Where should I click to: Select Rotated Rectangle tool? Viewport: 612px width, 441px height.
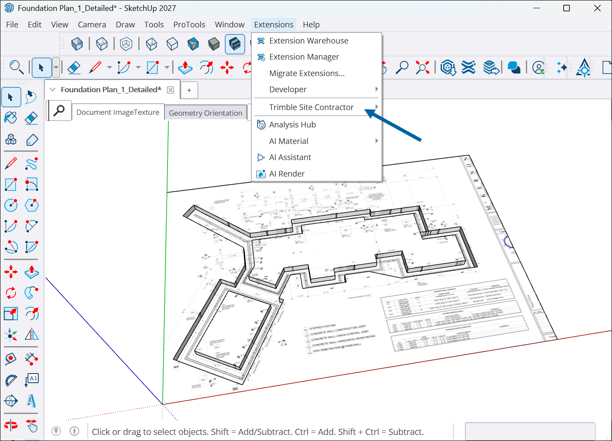click(x=32, y=184)
